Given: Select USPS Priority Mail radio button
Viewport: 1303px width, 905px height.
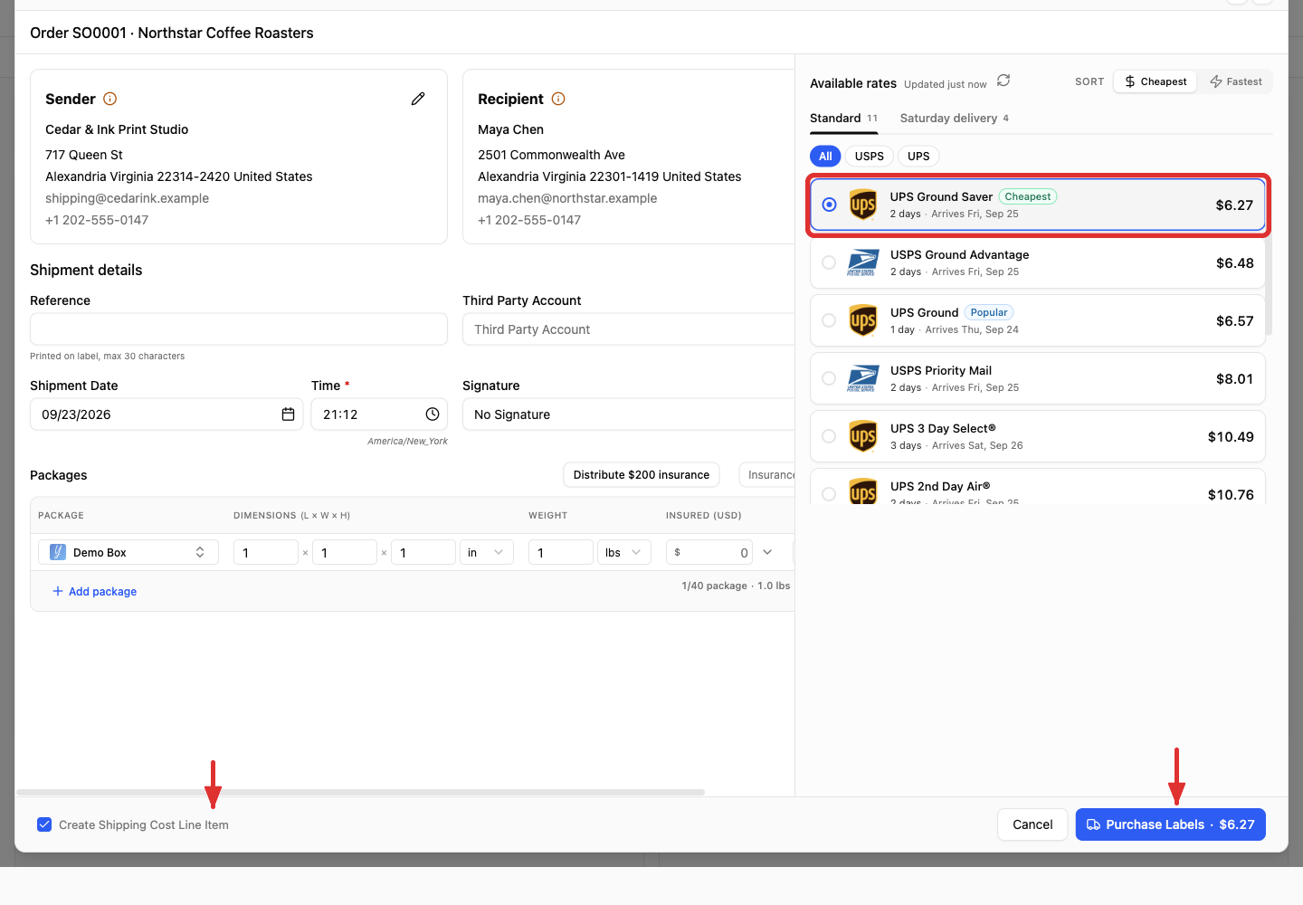Looking at the screenshot, I should coord(829,378).
